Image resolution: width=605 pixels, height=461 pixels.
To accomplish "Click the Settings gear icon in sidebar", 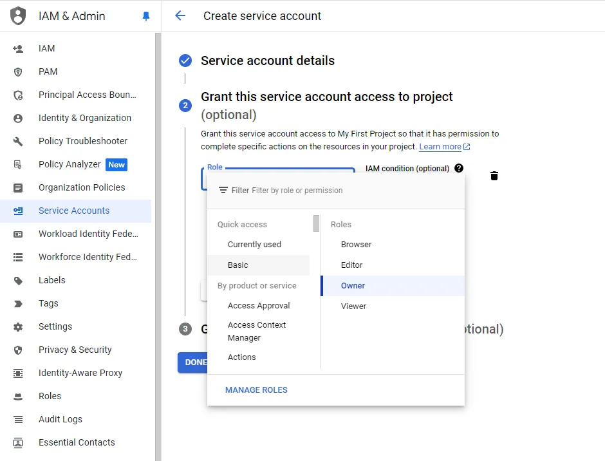I will 18,326.
